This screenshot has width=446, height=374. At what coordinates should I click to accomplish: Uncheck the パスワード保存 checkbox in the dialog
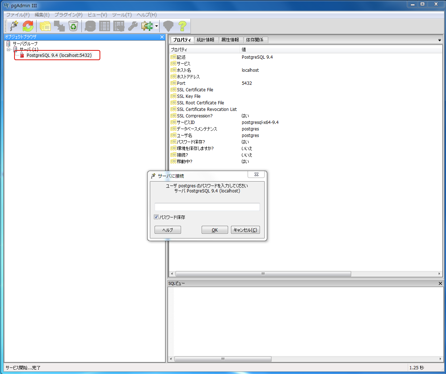[x=156, y=217]
